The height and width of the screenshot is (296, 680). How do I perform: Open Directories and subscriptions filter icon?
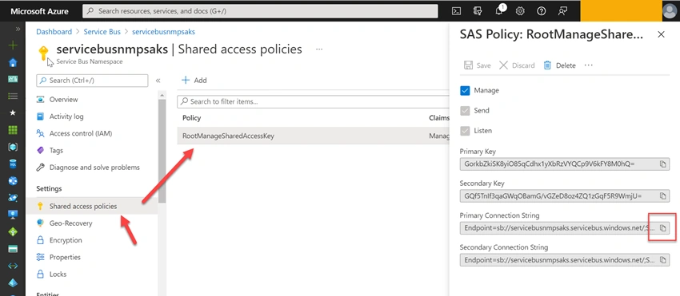(478, 11)
